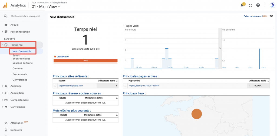Open the Google apps grid icon
Viewport: 277px width, 136px height.
[250, 5]
